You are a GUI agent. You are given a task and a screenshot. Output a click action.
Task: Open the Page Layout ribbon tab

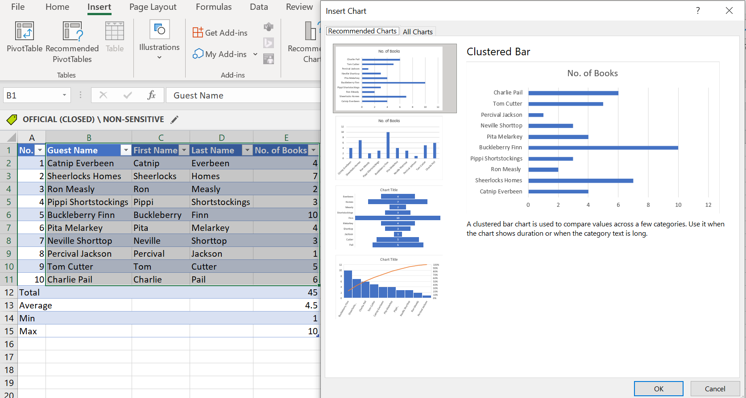click(x=153, y=7)
